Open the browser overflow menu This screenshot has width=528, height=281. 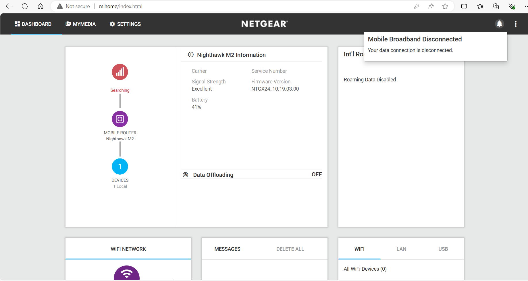click(525, 6)
